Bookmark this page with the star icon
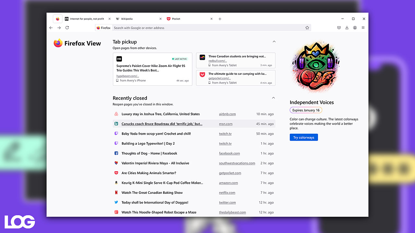The width and height of the screenshot is (415, 233). point(307,28)
